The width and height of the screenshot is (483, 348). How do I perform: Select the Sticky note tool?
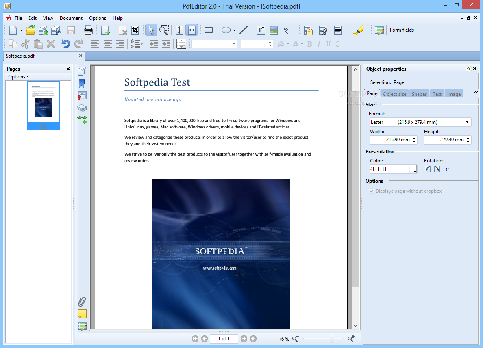(308, 30)
